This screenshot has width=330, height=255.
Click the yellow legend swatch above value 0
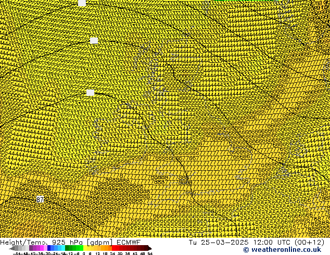85,248
